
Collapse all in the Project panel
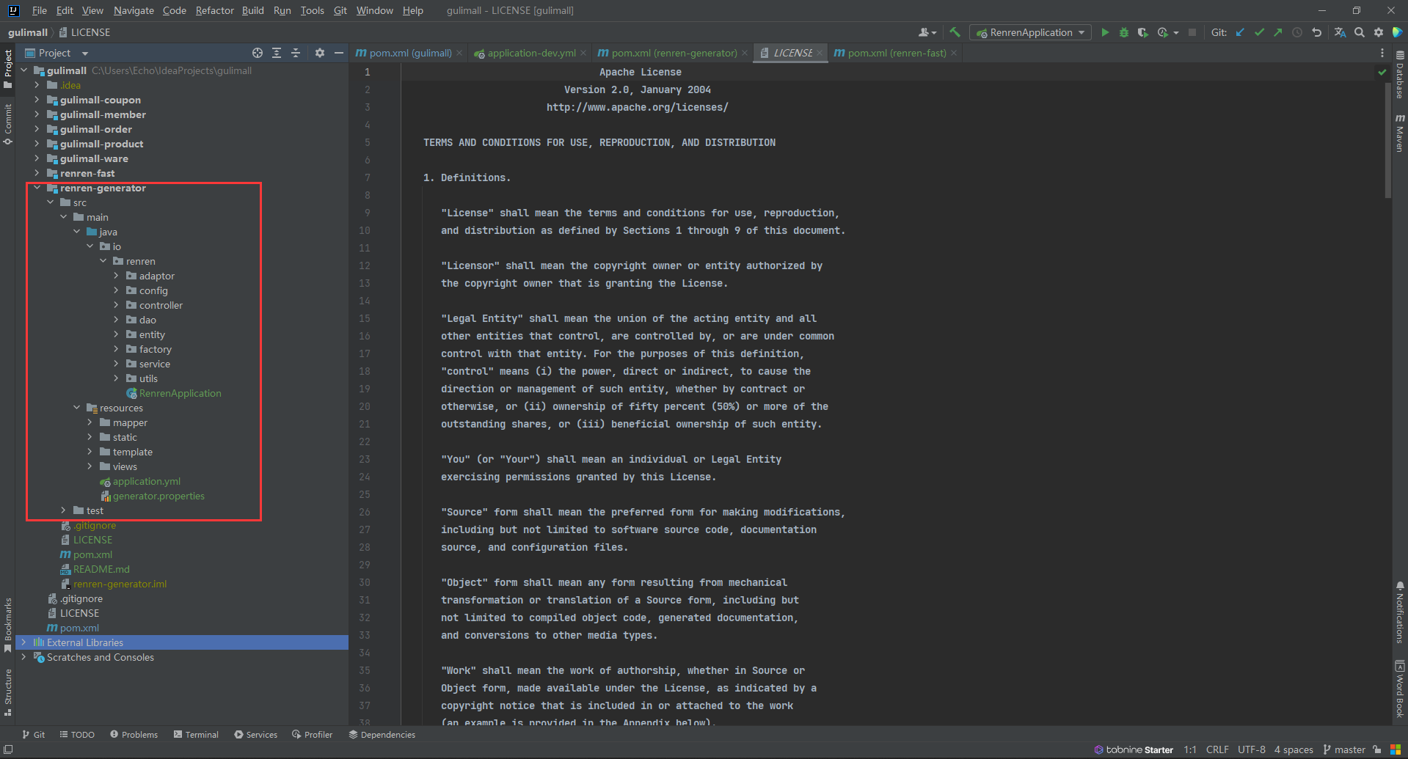point(296,53)
